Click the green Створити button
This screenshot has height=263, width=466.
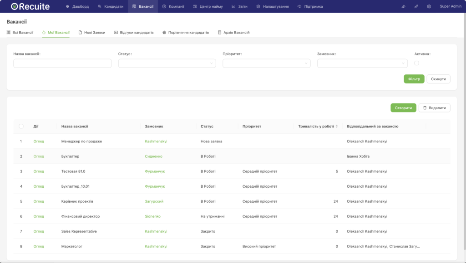(403, 107)
